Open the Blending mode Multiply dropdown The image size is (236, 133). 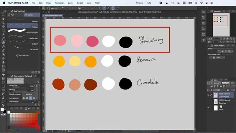pos(30,94)
